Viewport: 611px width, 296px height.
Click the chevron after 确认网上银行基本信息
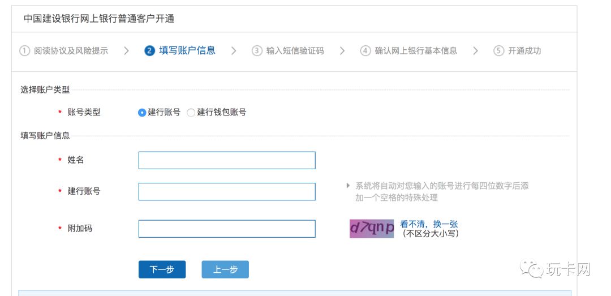click(475, 51)
